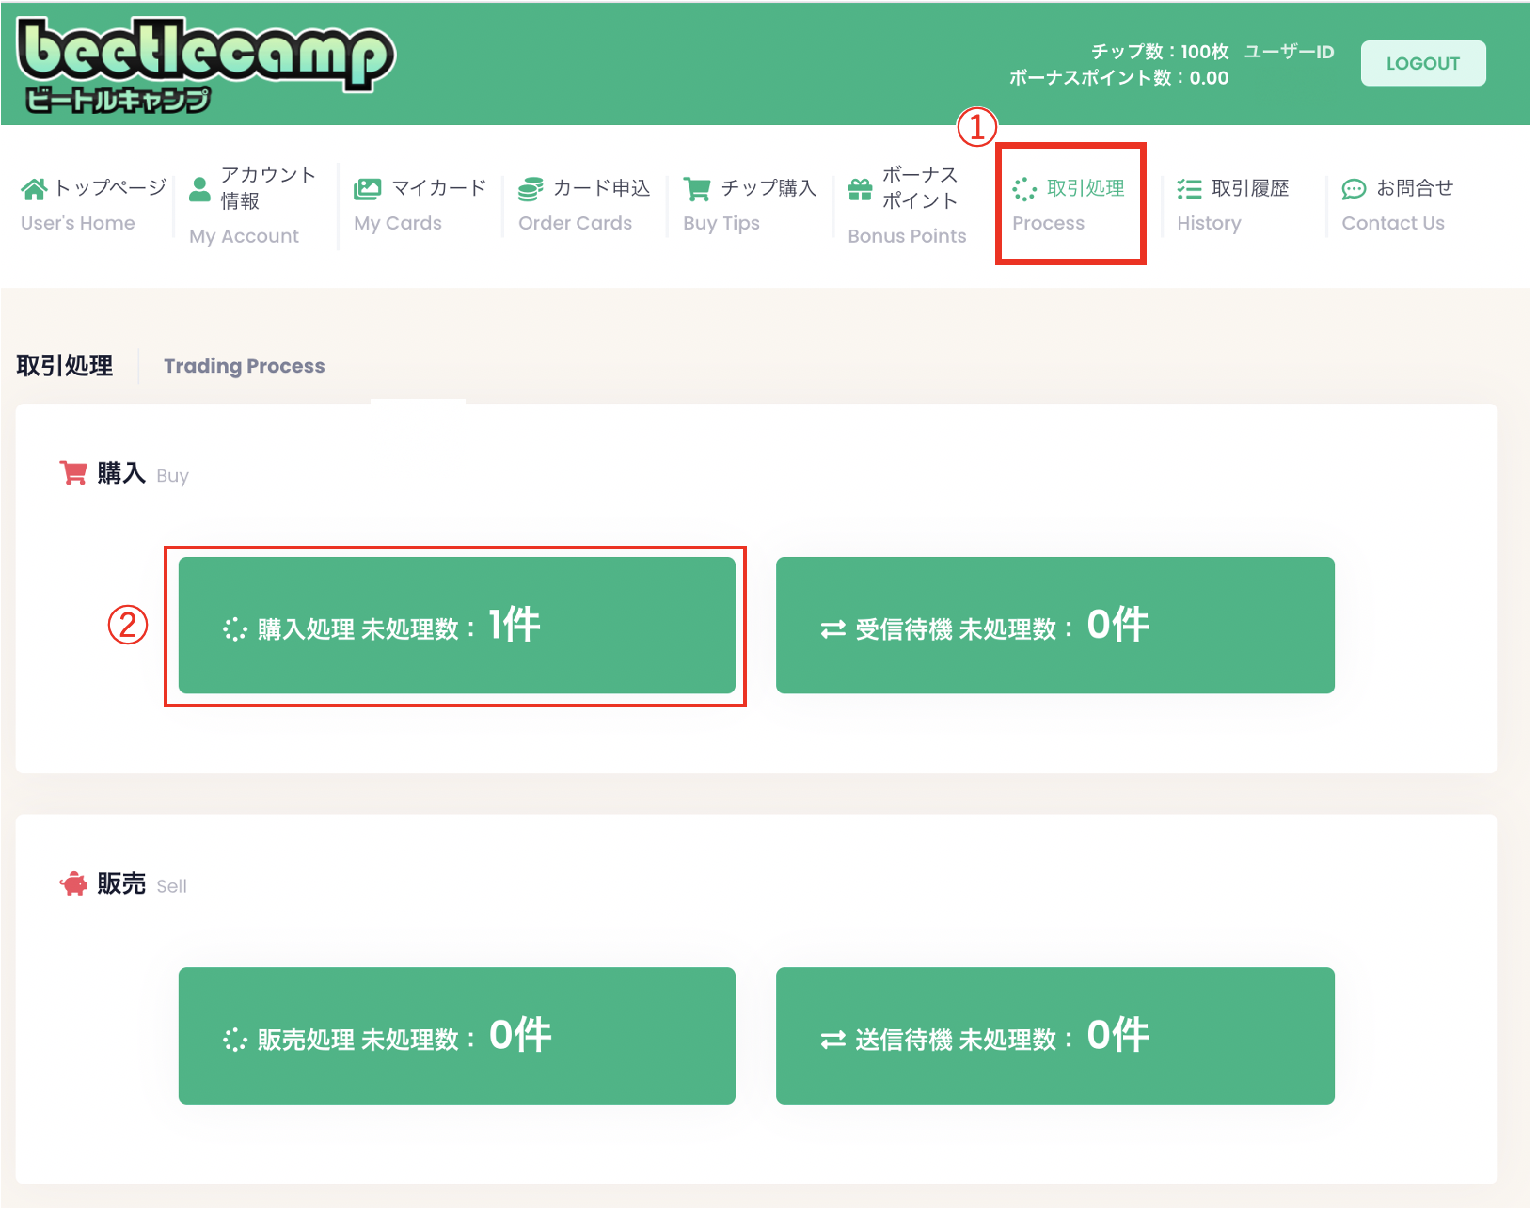Click the gift icon for ボーナスポイント
Image resolution: width=1537 pixels, height=1208 pixels.
pyautogui.click(x=861, y=189)
